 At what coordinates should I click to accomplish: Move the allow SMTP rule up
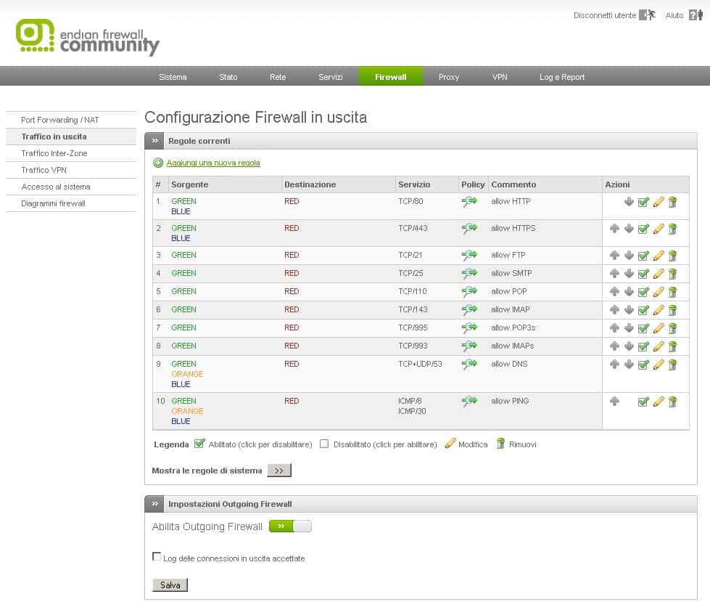615,274
